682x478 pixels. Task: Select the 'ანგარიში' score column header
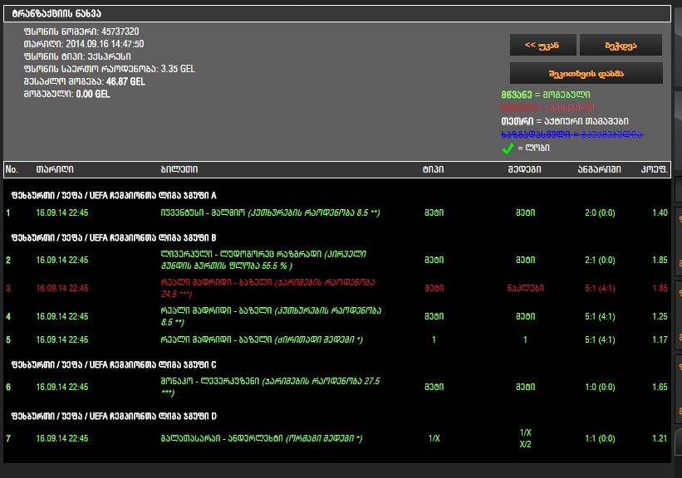click(x=599, y=169)
